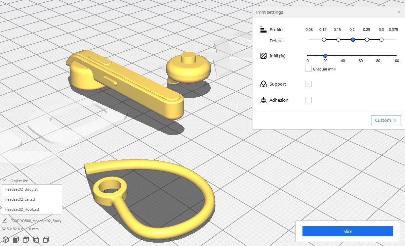Click the Adhesion icon
The height and width of the screenshot is (246, 405).
pyautogui.click(x=264, y=100)
